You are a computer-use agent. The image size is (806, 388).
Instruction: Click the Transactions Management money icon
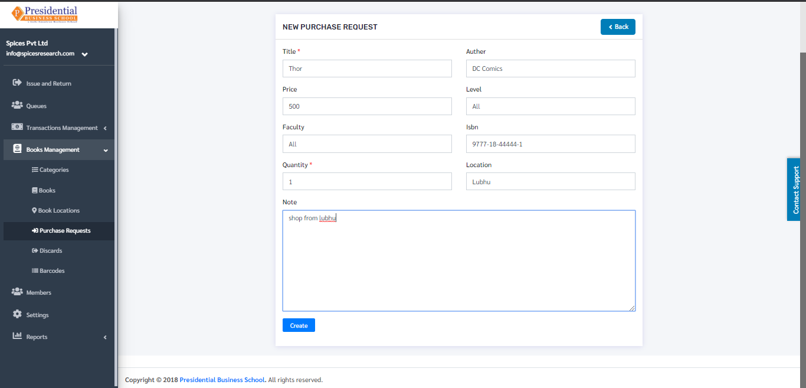17,127
